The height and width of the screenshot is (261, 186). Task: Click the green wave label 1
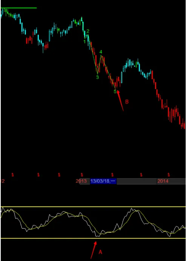pos(85,41)
